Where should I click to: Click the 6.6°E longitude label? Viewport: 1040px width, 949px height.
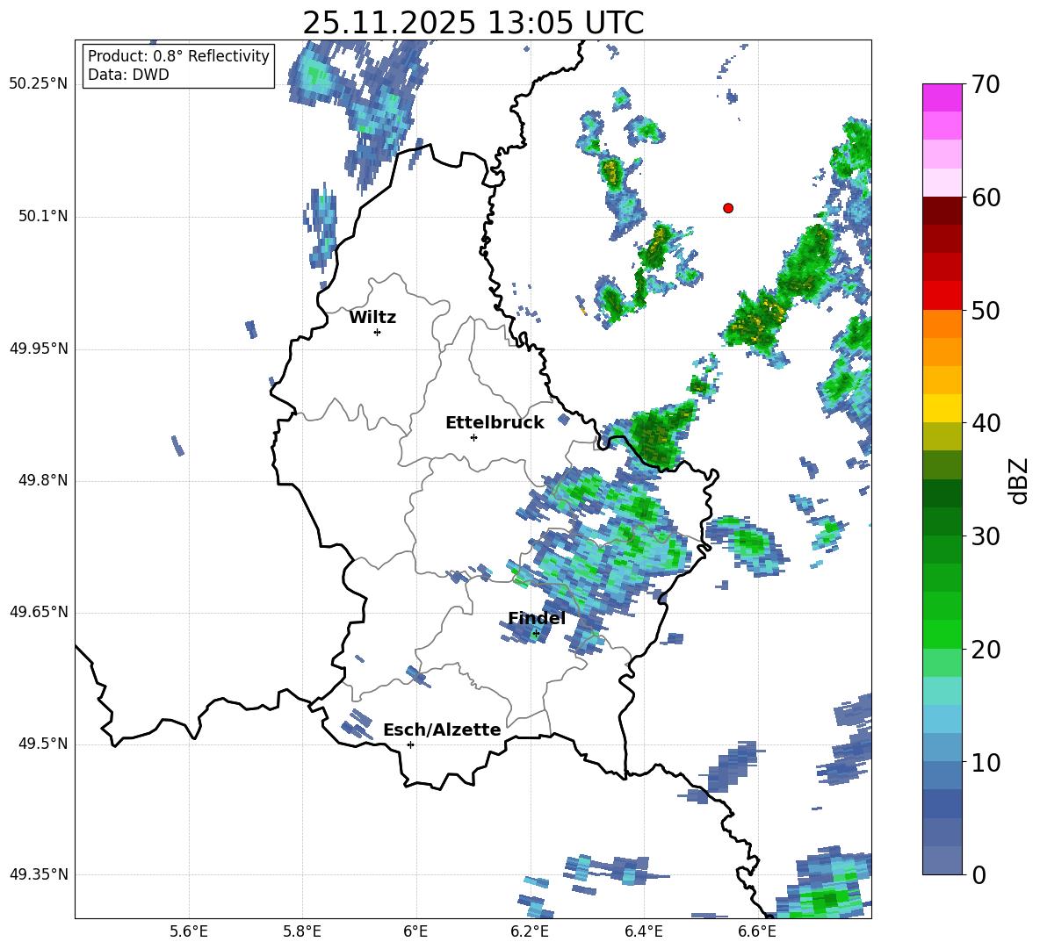click(x=757, y=931)
